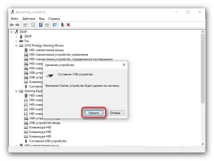The height and width of the screenshot is (161, 214).
Task: Click the 'Внимание! Сейчас устройство будет удалено' warning text
Action: pos(82,86)
